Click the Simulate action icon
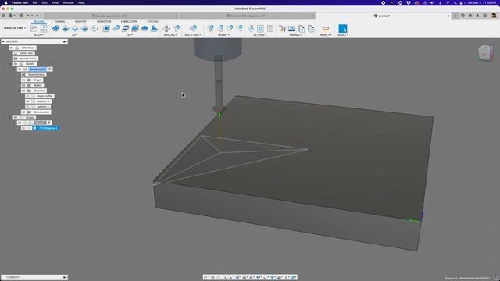Viewport: 500px width, 281px height. tap(251, 28)
